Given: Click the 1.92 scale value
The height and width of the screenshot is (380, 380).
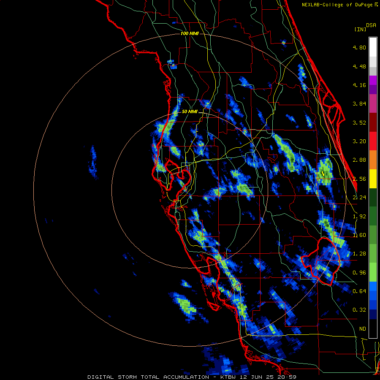Looking at the screenshot, I should (x=359, y=217).
